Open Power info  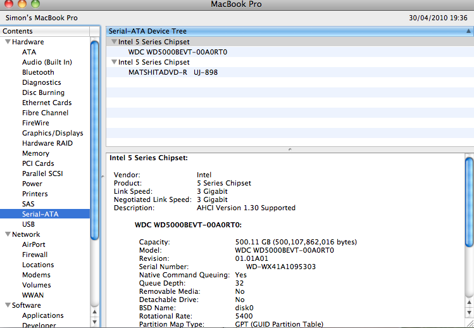point(32,184)
